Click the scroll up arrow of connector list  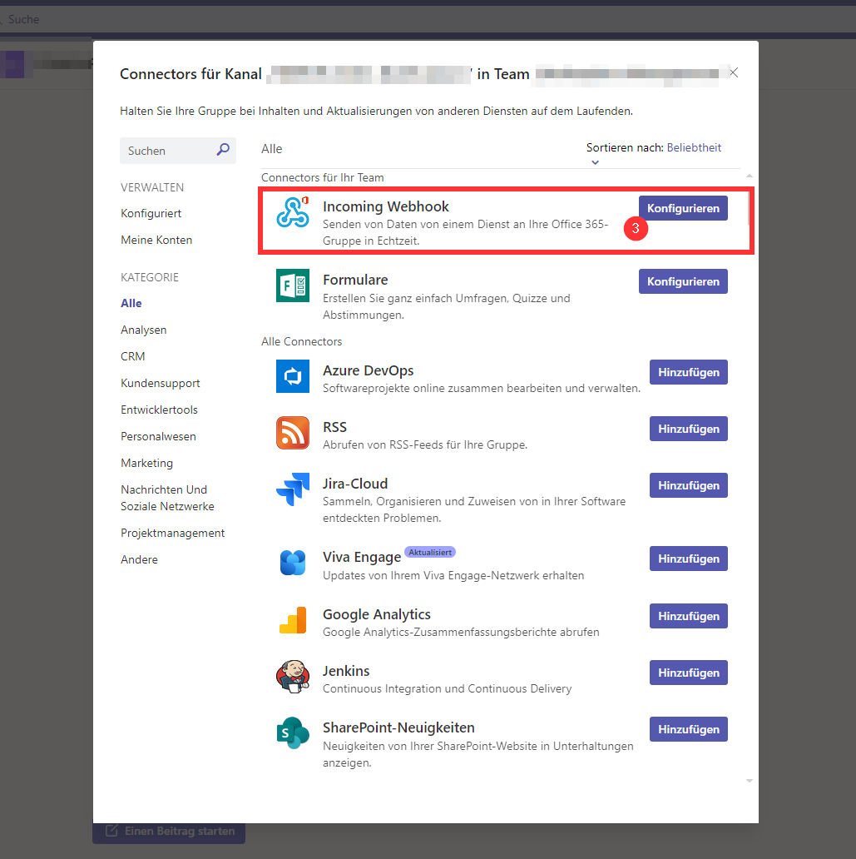(x=750, y=176)
